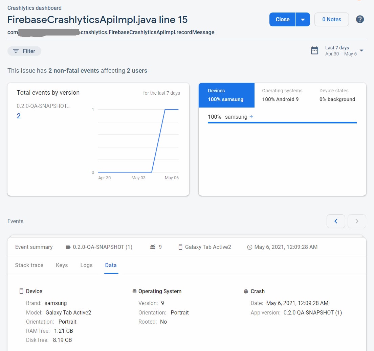
Task: Click Galaxy Tab Active2 in event summary
Action: pyautogui.click(x=208, y=247)
